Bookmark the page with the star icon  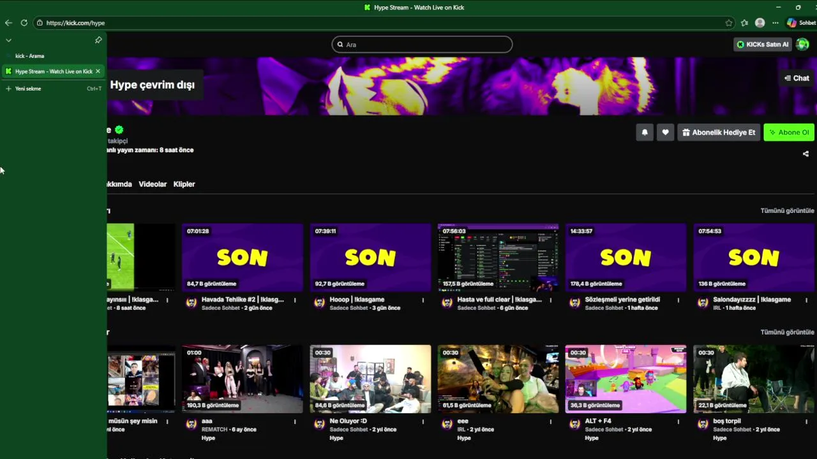click(729, 23)
